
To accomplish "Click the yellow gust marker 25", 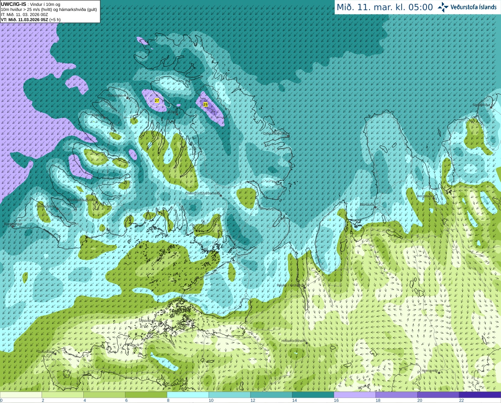I will pos(205,104).
